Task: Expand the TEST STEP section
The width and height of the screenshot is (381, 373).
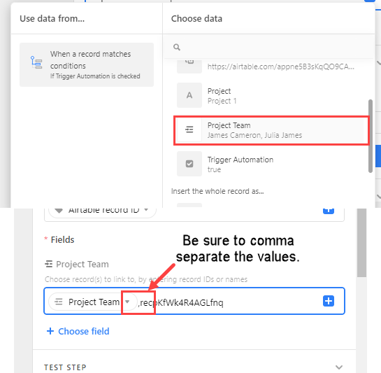Action: (339, 367)
